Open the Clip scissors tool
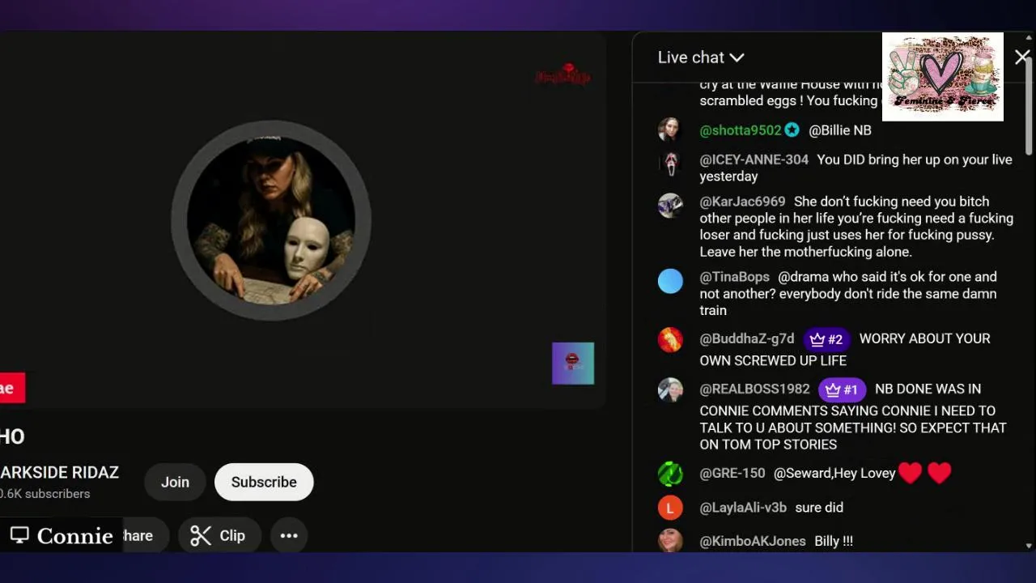The width and height of the screenshot is (1036, 583). 218,535
